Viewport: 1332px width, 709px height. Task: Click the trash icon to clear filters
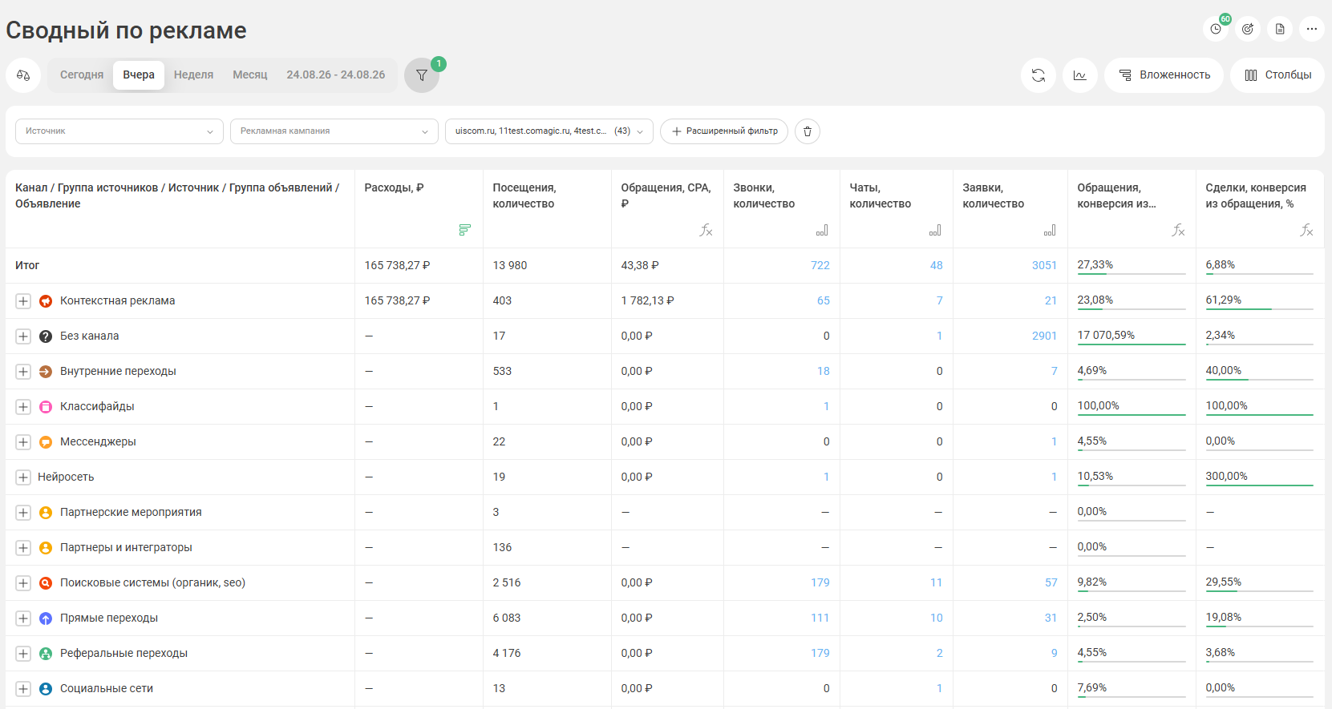click(x=808, y=131)
